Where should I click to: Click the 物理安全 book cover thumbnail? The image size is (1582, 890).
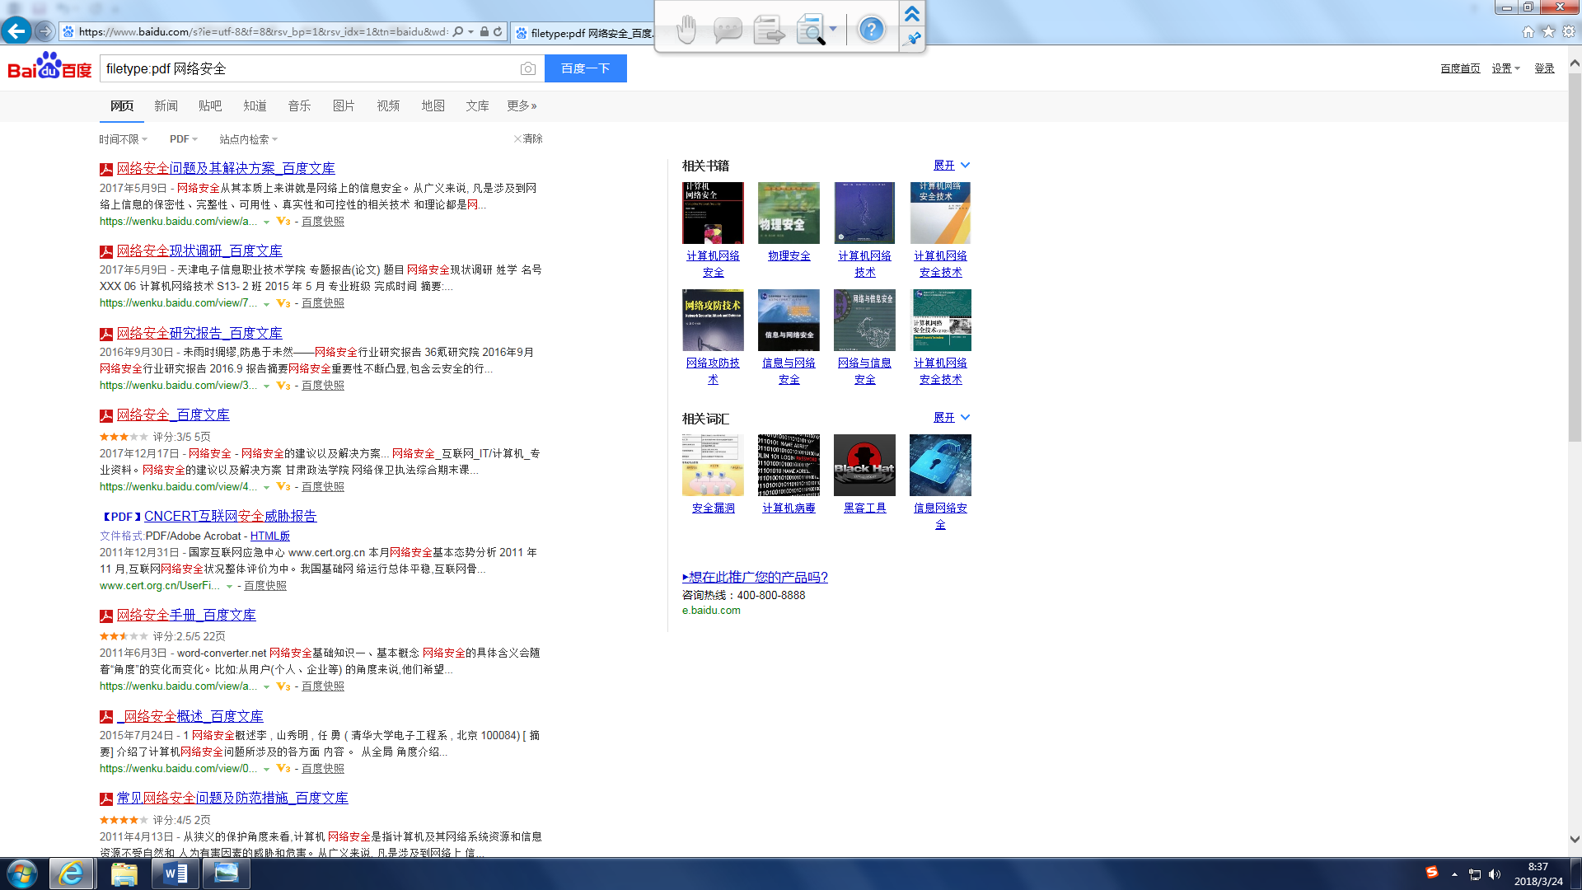click(x=789, y=213)
